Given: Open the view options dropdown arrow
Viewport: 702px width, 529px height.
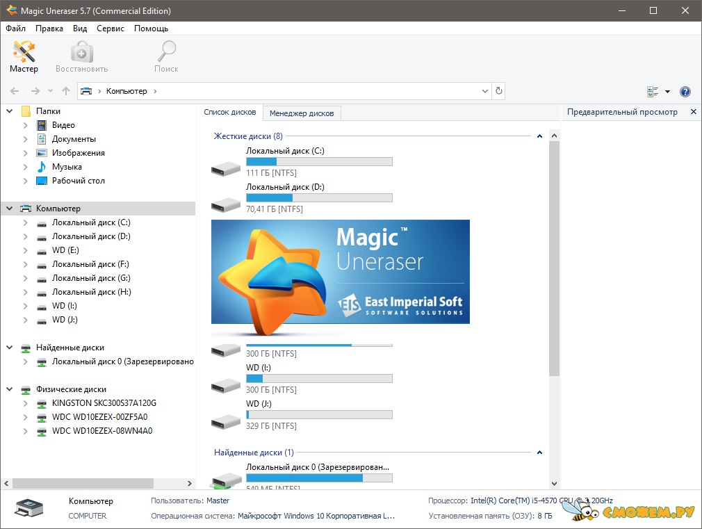Looking at the screenshot, I should click(667, 92).
